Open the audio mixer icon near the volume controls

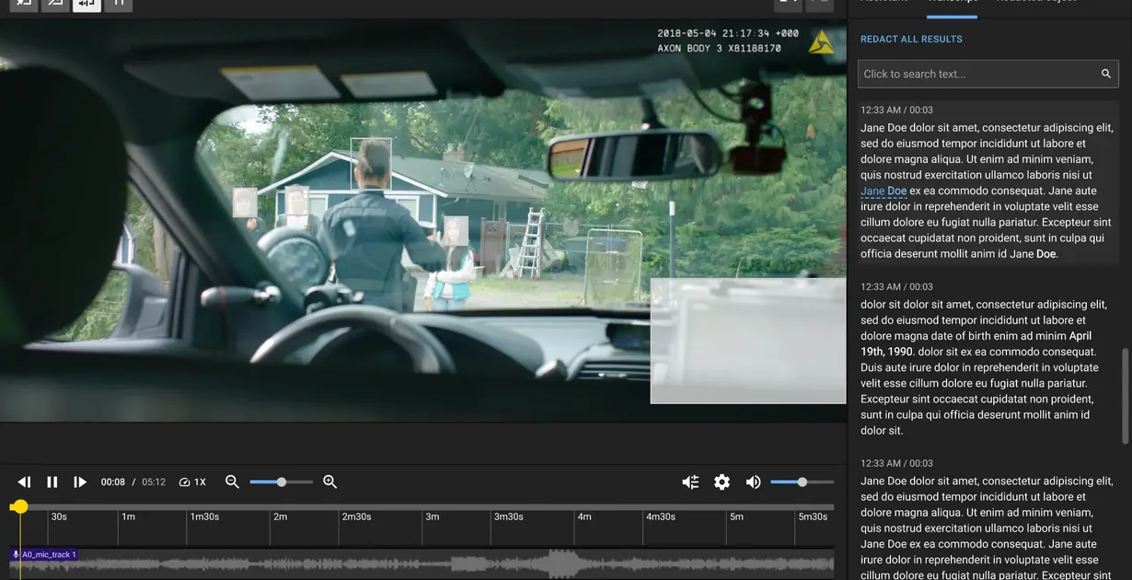(688, 480)
